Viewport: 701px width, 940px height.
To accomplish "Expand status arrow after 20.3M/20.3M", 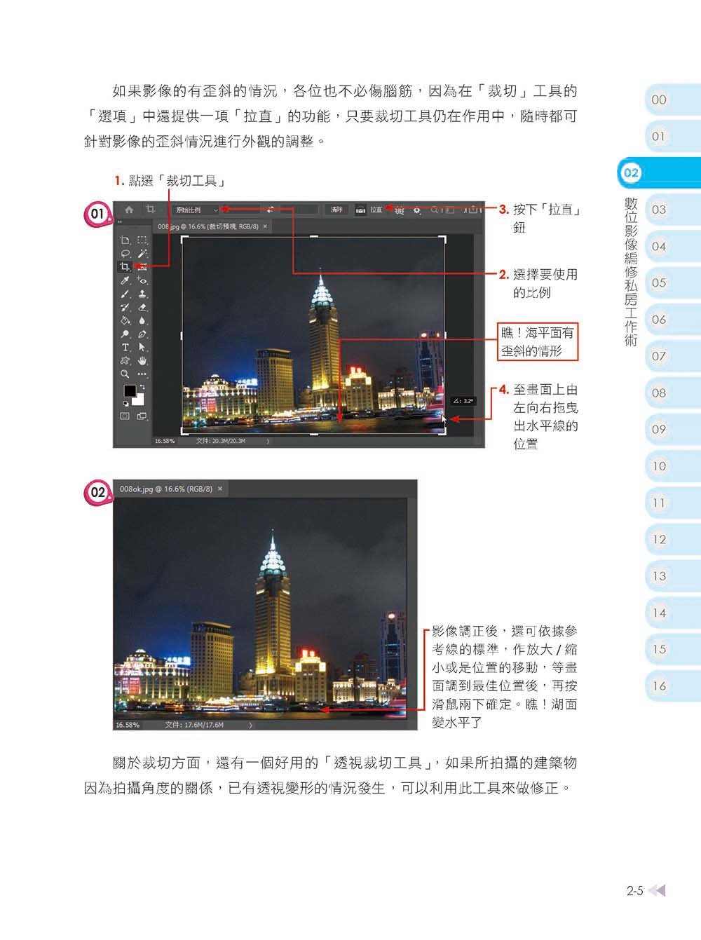I will [268, 441].
